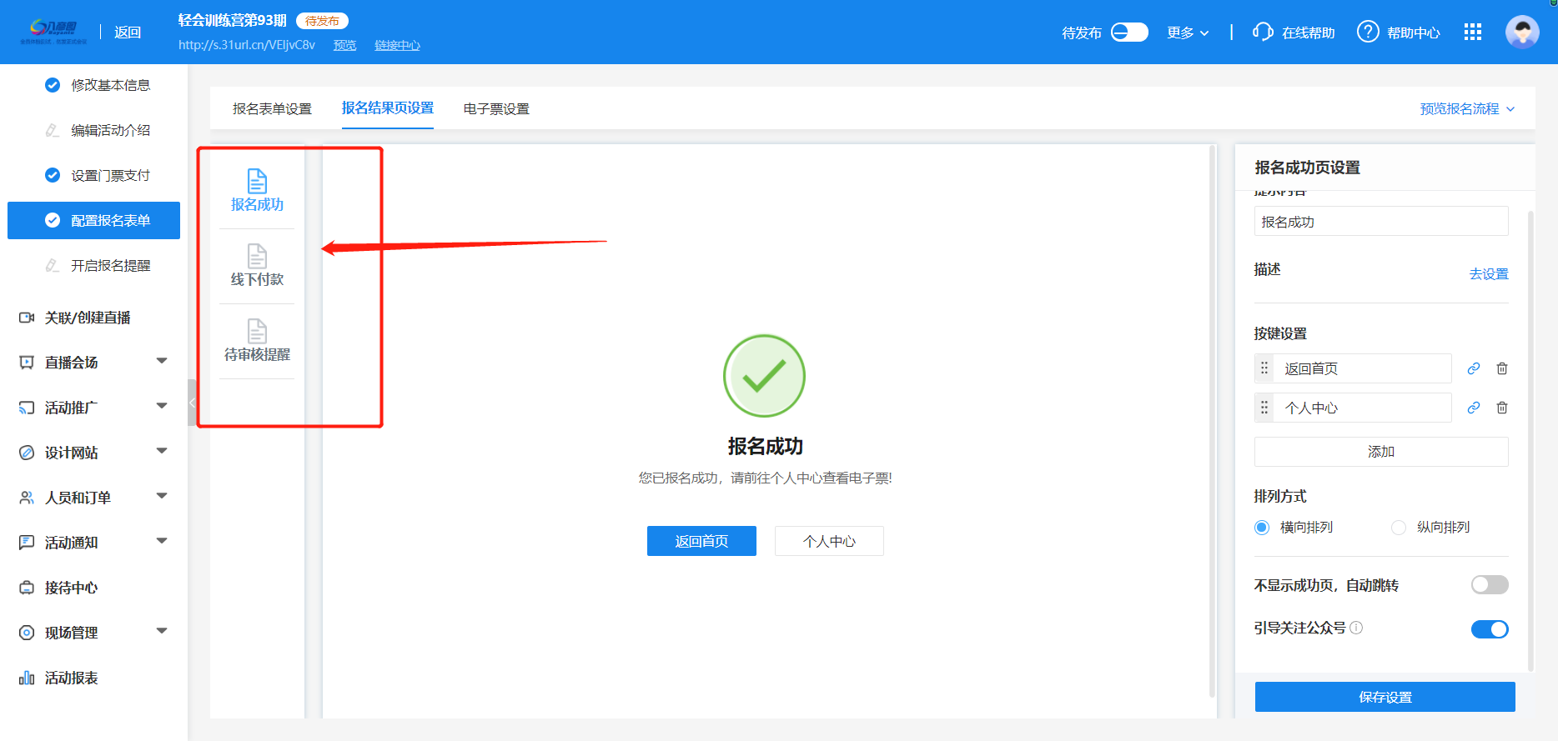This screenshot has height=741, width=1558.
Task: Grab drag handle of 个人中心 row
Action: pyautogui.click(x=1264, y=408)
